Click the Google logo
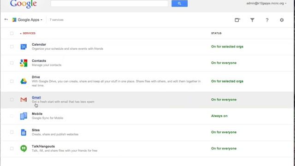295x166 pixels. 24,4
